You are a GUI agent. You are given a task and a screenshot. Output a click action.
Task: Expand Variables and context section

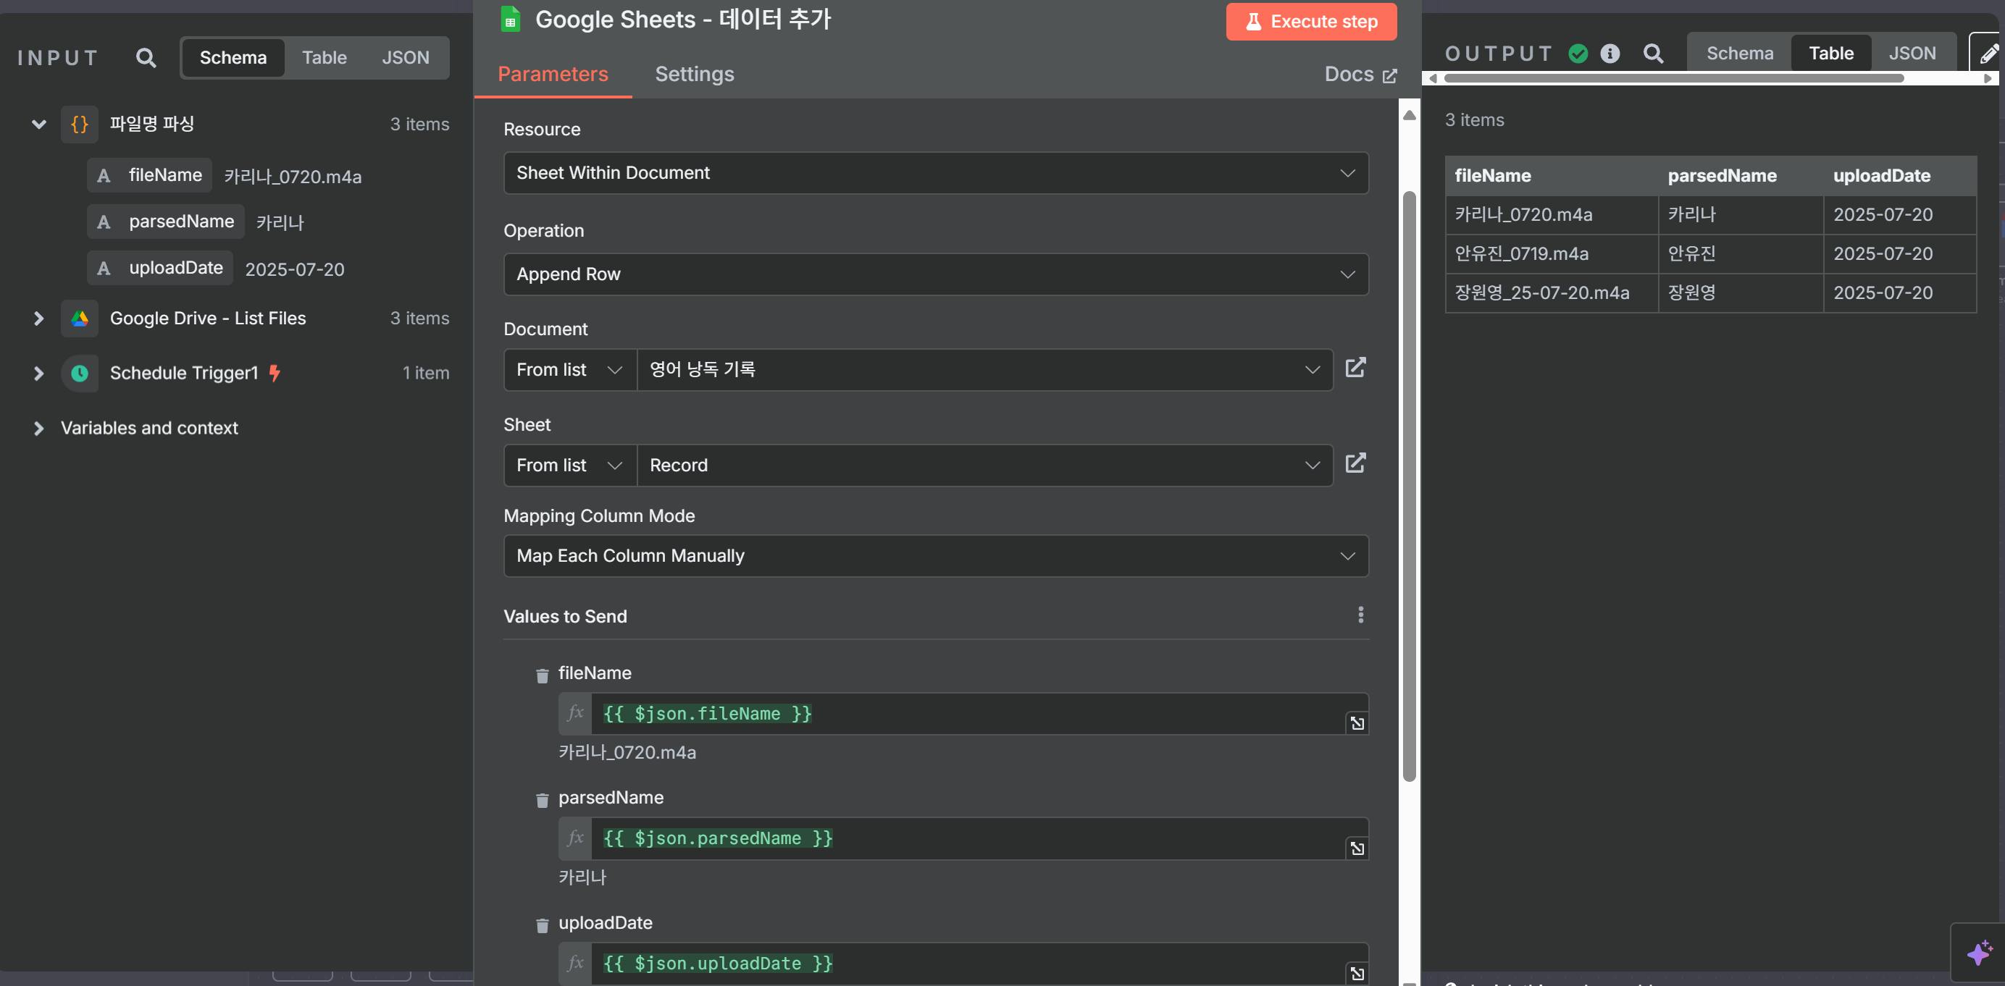[38, 429]
